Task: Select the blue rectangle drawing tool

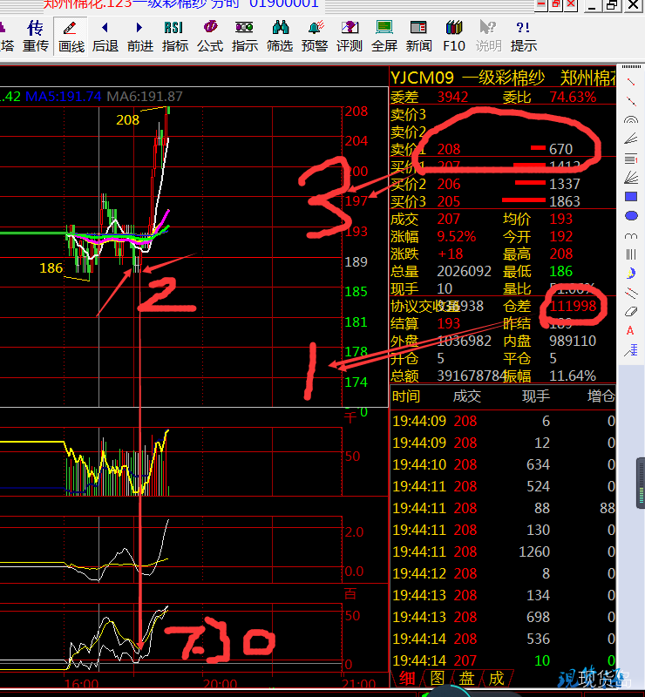Action: point(631,197)
